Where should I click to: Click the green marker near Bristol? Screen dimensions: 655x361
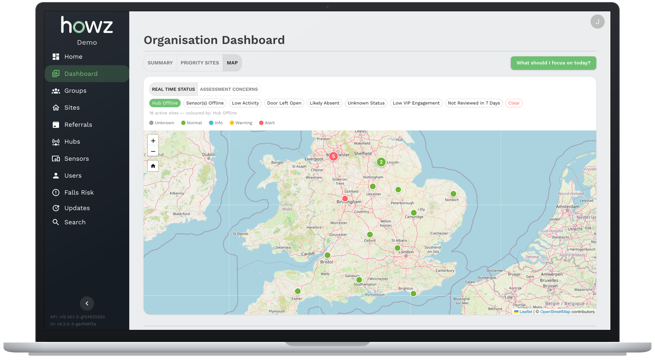click(x=327, y=255)
